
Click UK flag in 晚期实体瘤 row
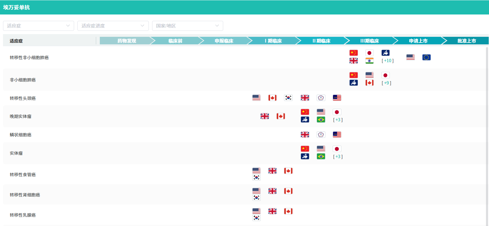[x=265, y=116]
